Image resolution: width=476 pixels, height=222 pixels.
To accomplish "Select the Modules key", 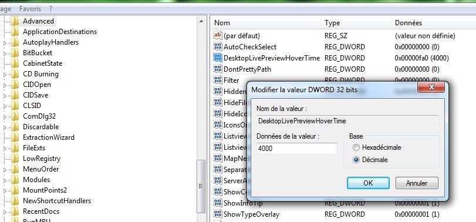I will 36,180.
